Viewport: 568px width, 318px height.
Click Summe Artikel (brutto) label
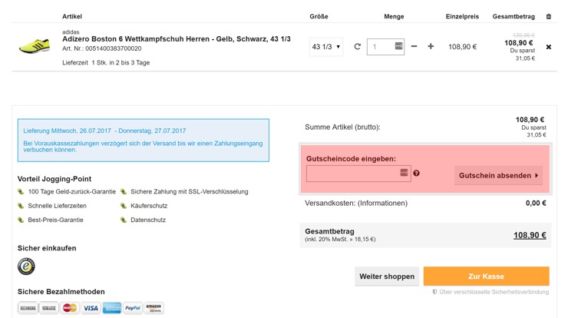(x=342, y=128)
